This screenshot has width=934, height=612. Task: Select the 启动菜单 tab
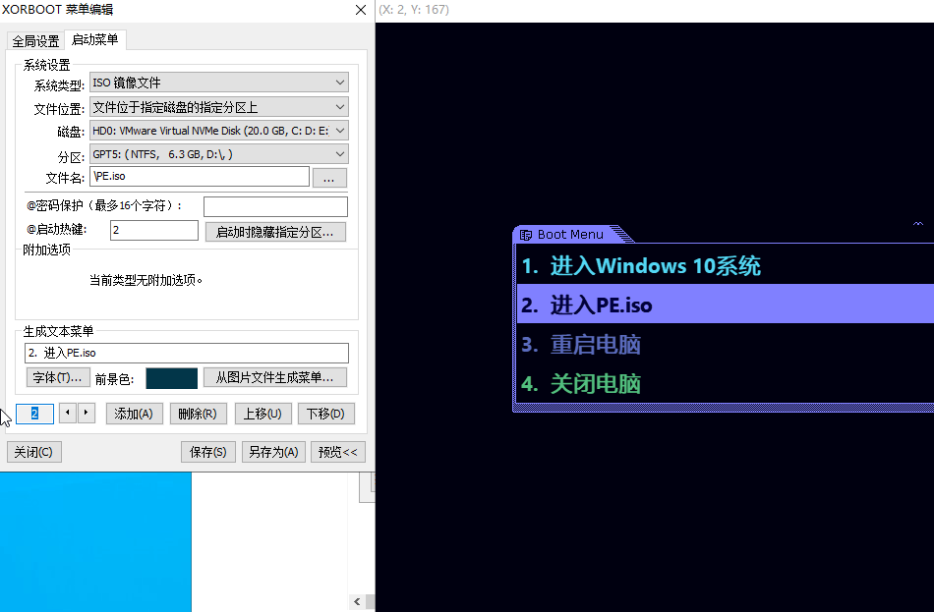[95, 40]
